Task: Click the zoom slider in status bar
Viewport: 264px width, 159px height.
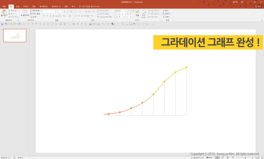Action: 245,158
